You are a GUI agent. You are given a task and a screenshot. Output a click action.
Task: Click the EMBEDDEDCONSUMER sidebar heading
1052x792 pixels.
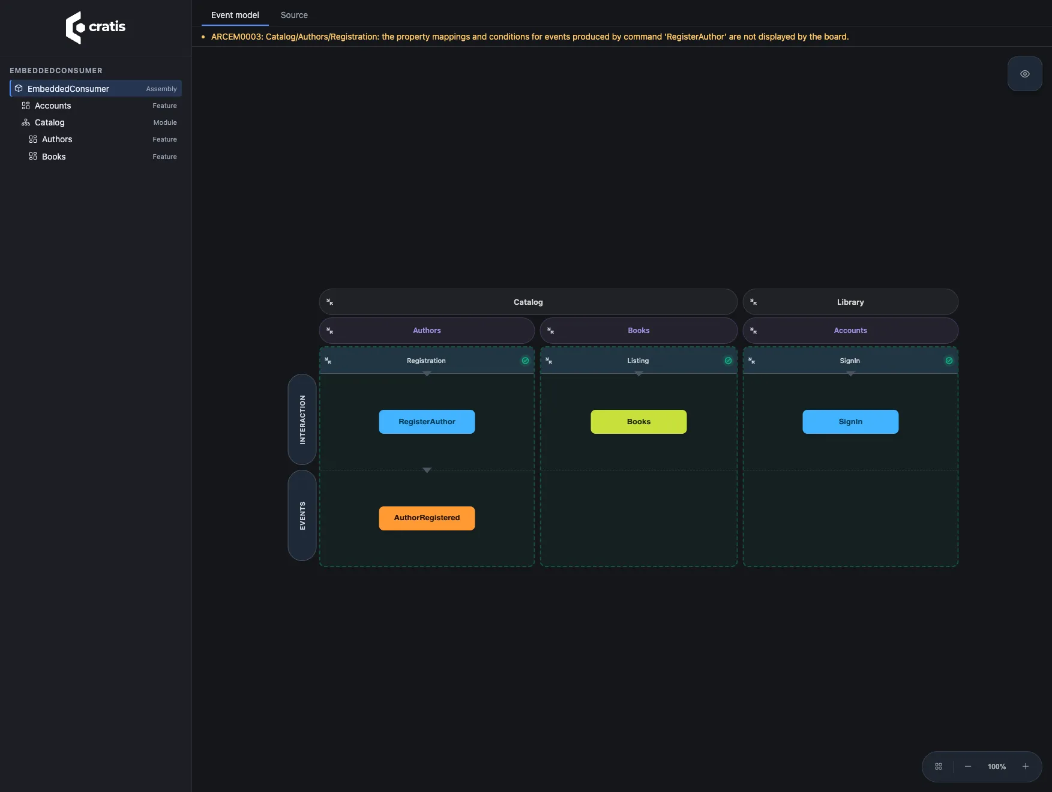[x=56, y=71]
